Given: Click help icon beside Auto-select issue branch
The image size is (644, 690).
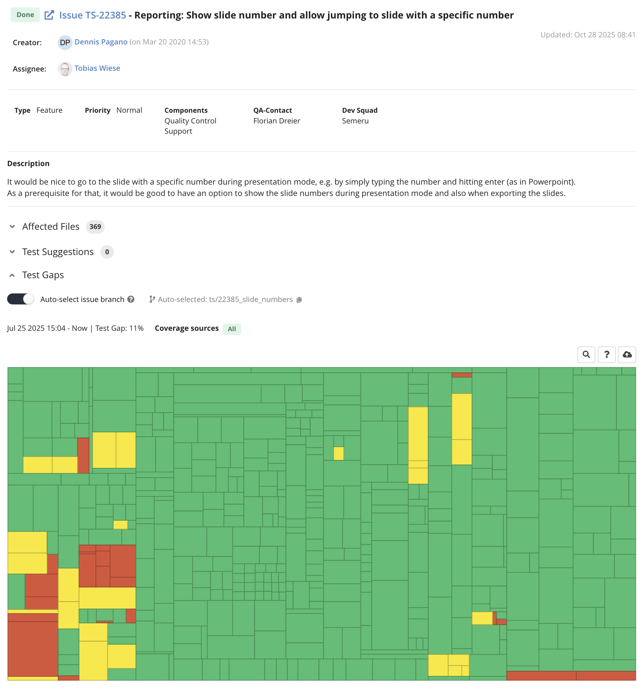Looking at the screenshot, I should [131, 299].
